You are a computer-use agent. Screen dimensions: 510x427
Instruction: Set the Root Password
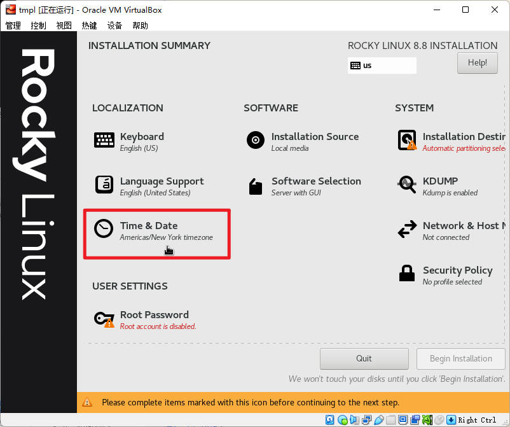[x=145, y=320]
